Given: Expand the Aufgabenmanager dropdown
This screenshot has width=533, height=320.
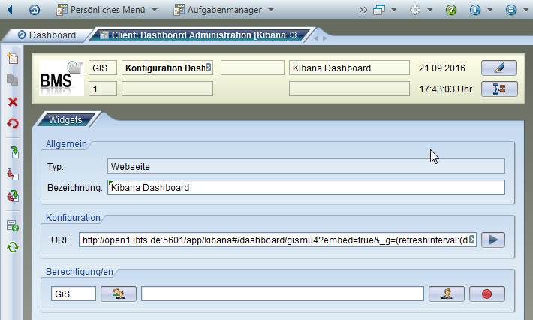Looking at the screenshot, I should [223, 10].
